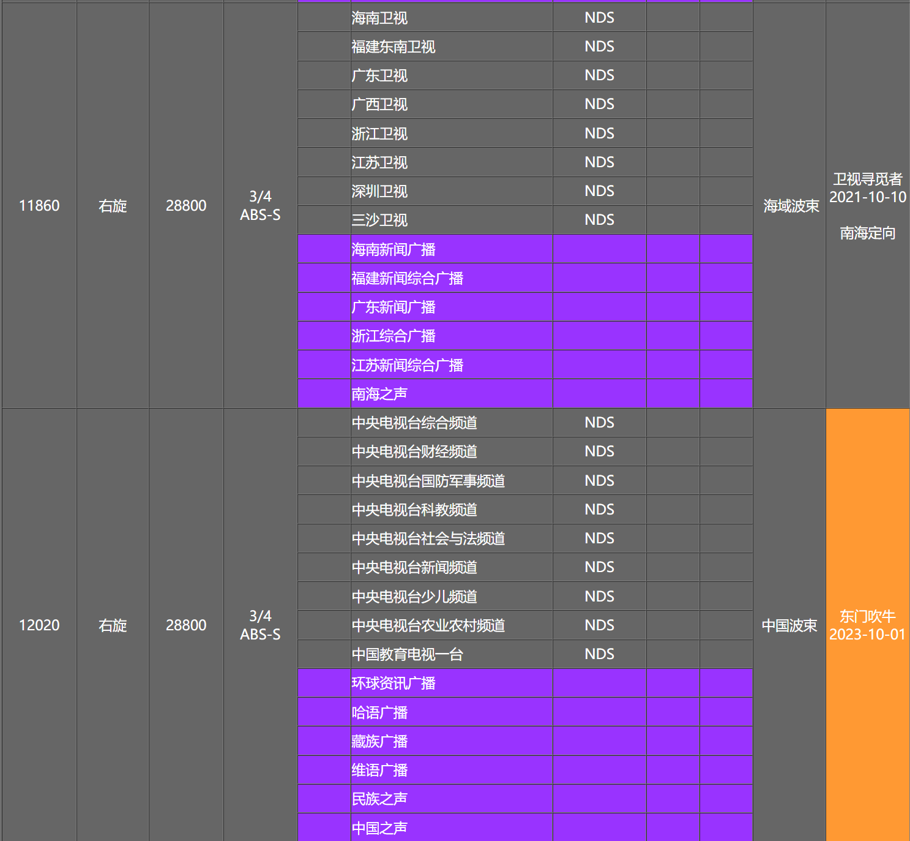Click NDS encryption for 海南卫视
This screenshot has height=841, width=910.
pos(599,18)
